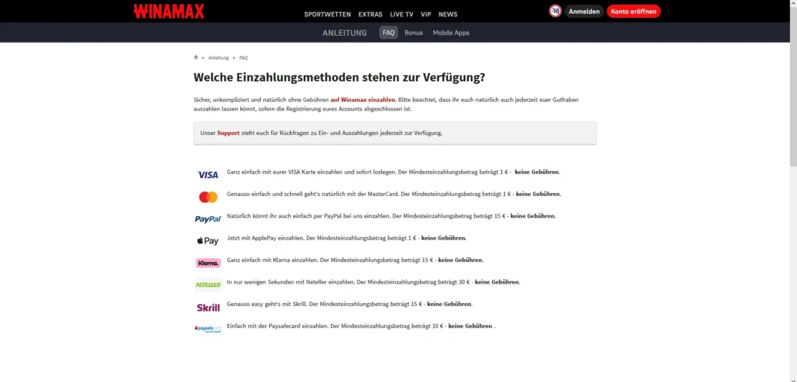797x382 pixels.
Task: Click the Winamax logo
Action: point(169,11)
